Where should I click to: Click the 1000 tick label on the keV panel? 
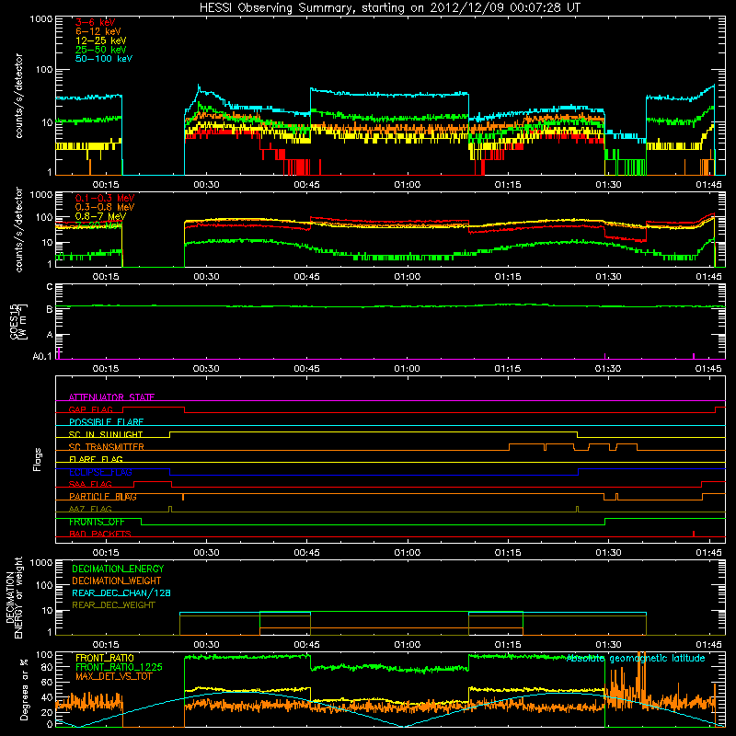point(41,19)
